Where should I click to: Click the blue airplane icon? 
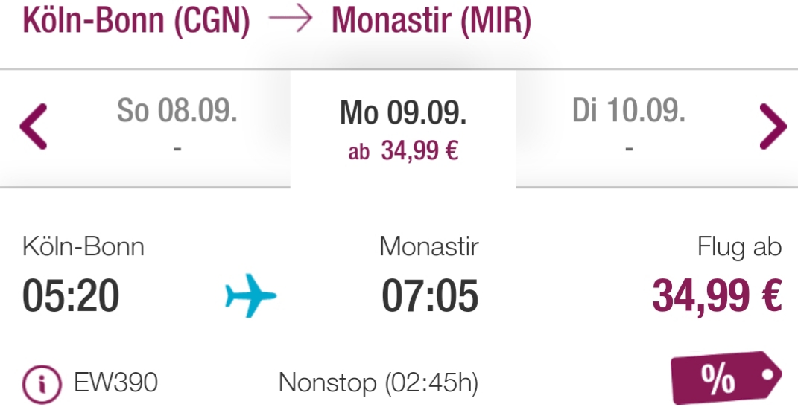click(x=250, y=295)
